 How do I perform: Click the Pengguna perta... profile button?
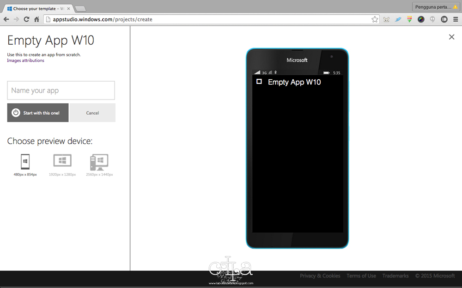point(436,7)
